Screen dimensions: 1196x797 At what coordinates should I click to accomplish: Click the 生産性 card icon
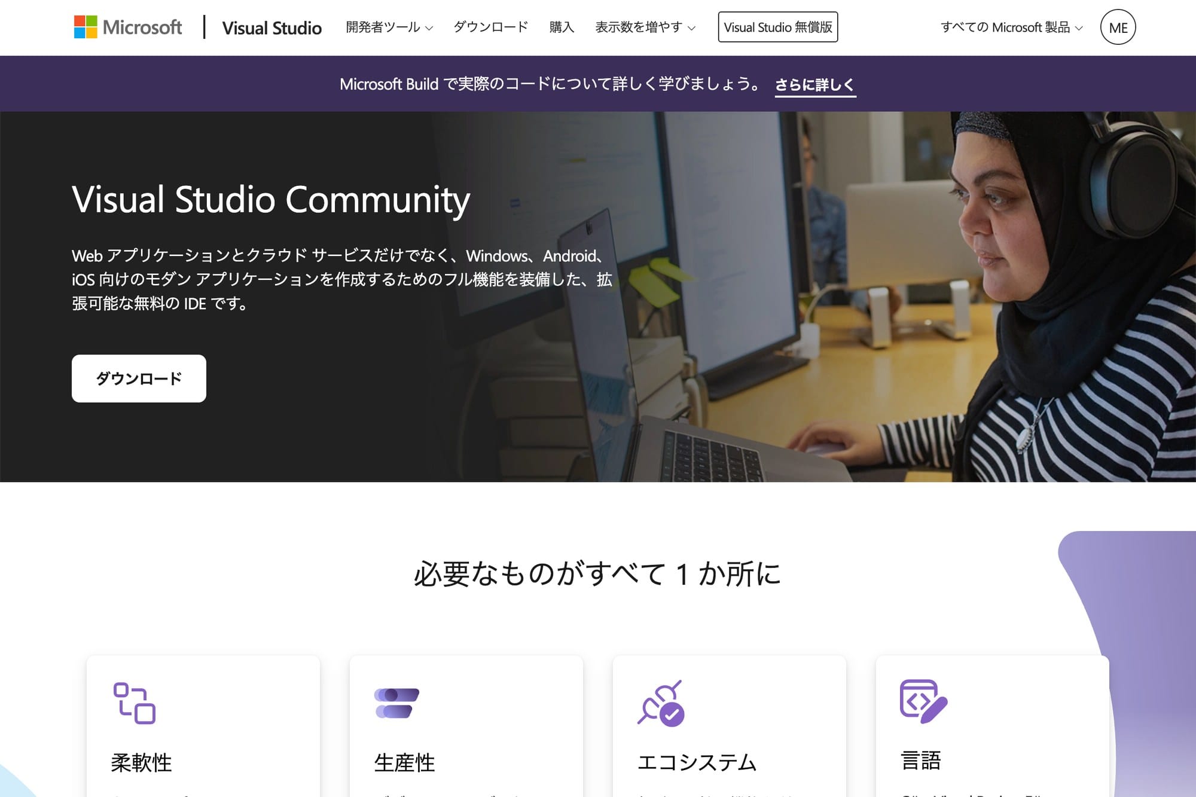396,703
